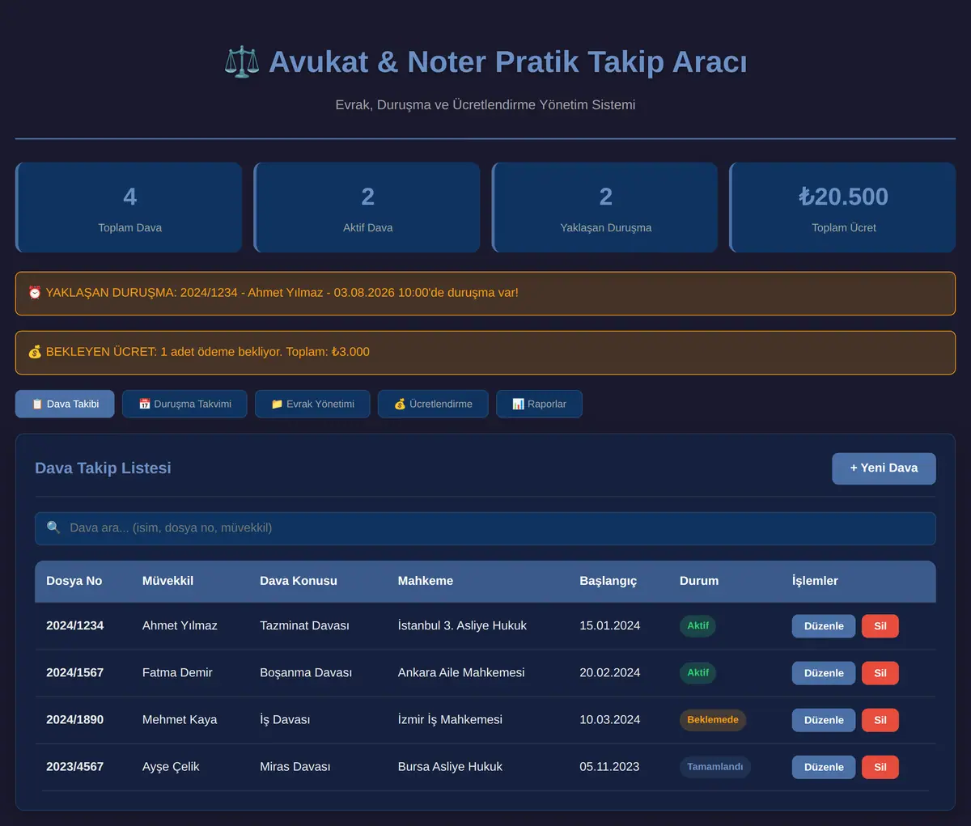Click start date 15.01.2024
971x826 pixels.
(609, 625)
